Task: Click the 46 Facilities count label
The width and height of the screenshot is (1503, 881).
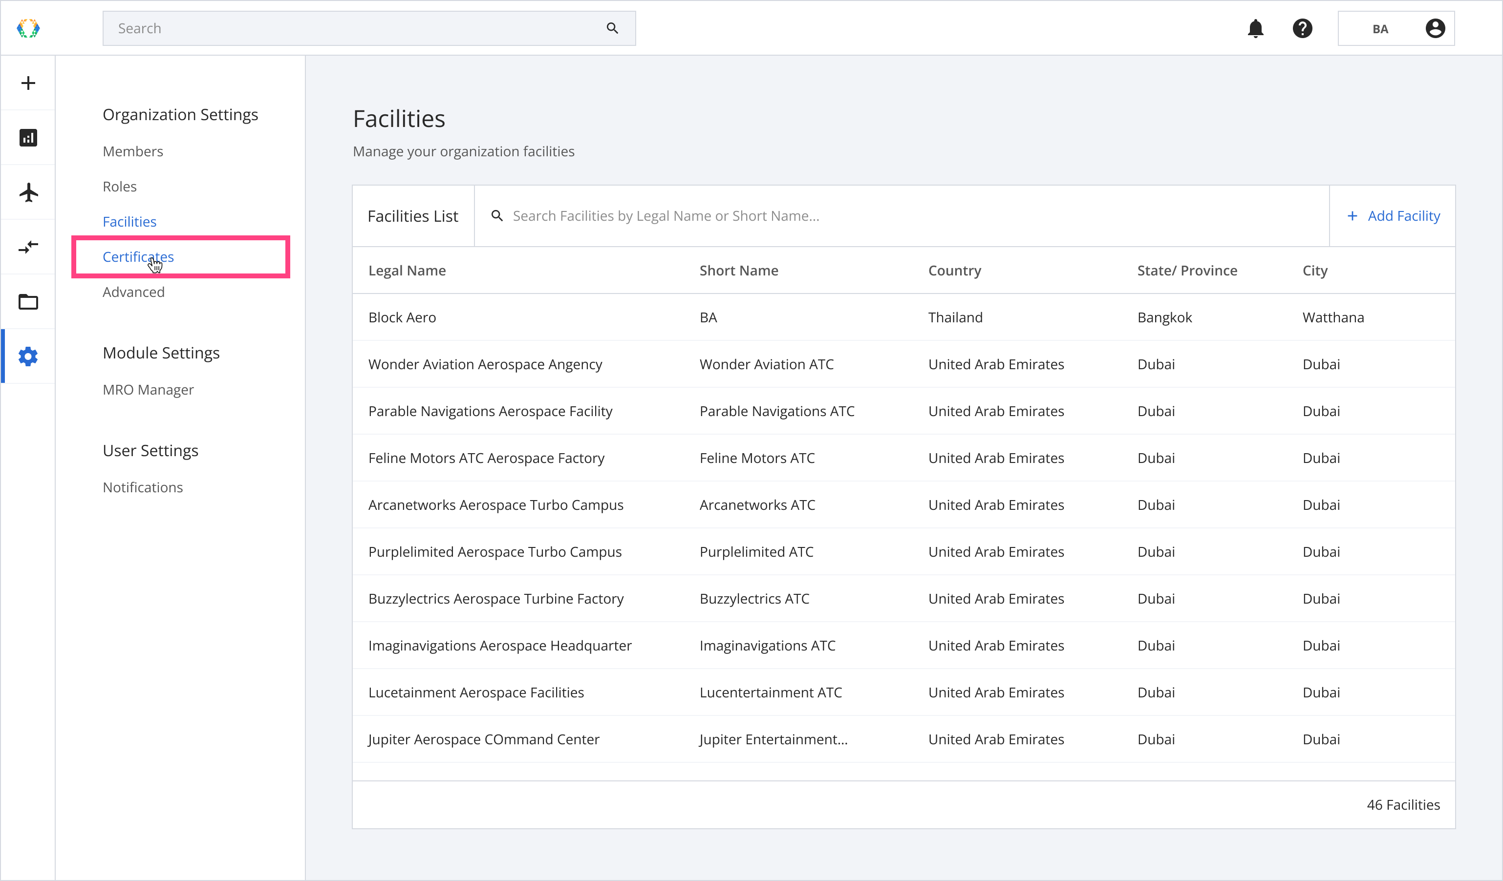Action: coord(1403,805)
